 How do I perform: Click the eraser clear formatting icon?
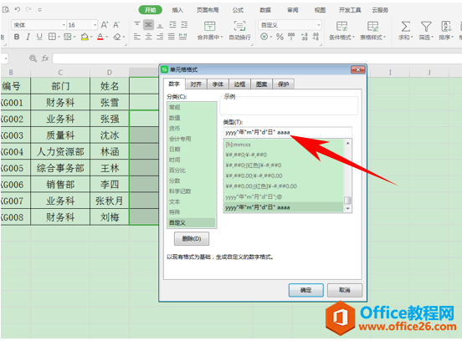click(x=117, y=37)
